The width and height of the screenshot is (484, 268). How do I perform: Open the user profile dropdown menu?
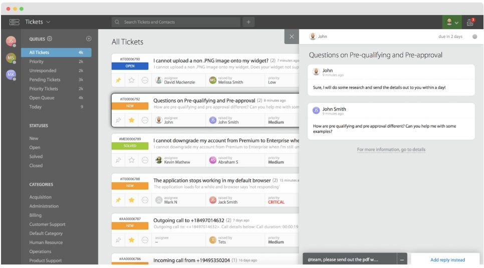point(452,22)
